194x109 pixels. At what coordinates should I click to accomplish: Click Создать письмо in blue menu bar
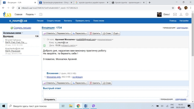pyautogui.click(x=54, y=21)
